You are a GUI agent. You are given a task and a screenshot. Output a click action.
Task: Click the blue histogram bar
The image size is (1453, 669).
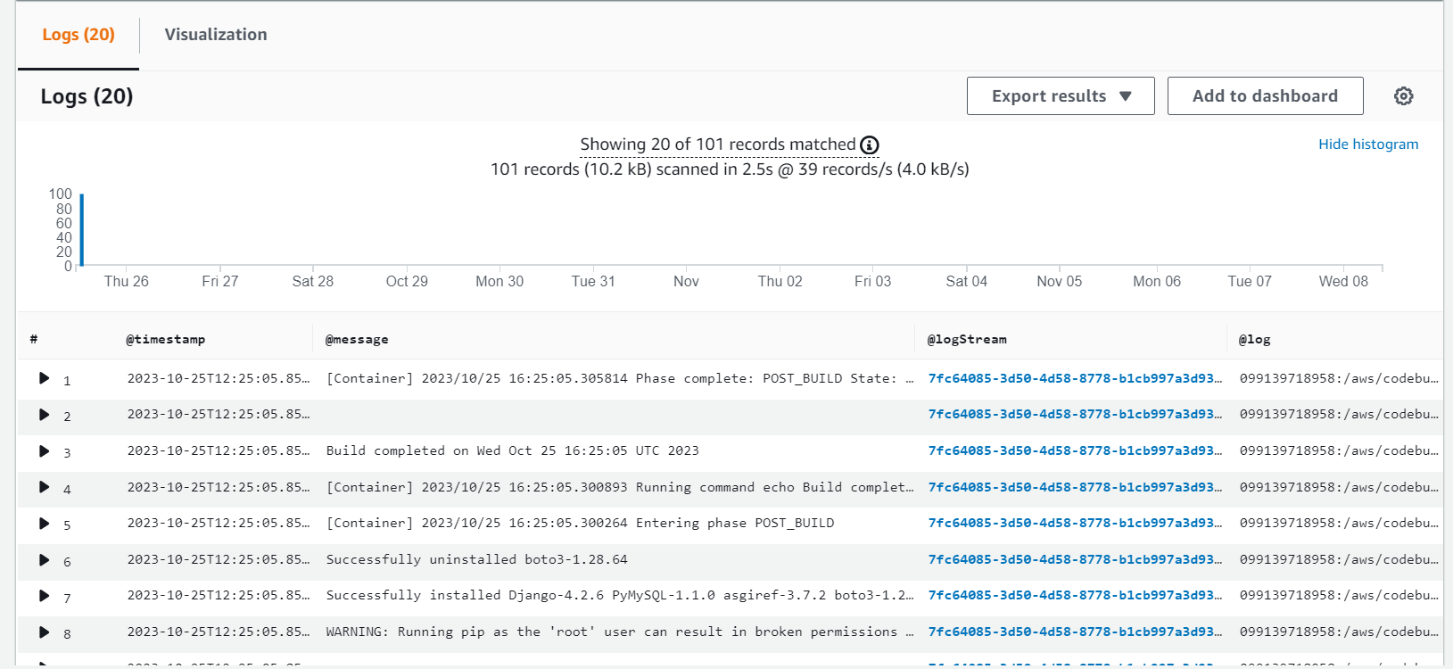coord(82,229)
